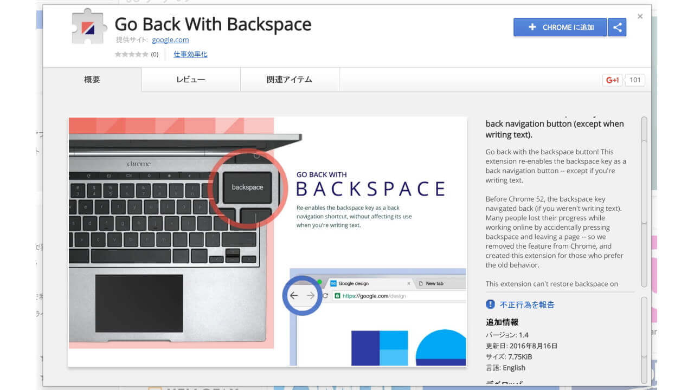Open the google.com publisher link
Viewport: 694px width, 390px height.
[x=170, y=40]
